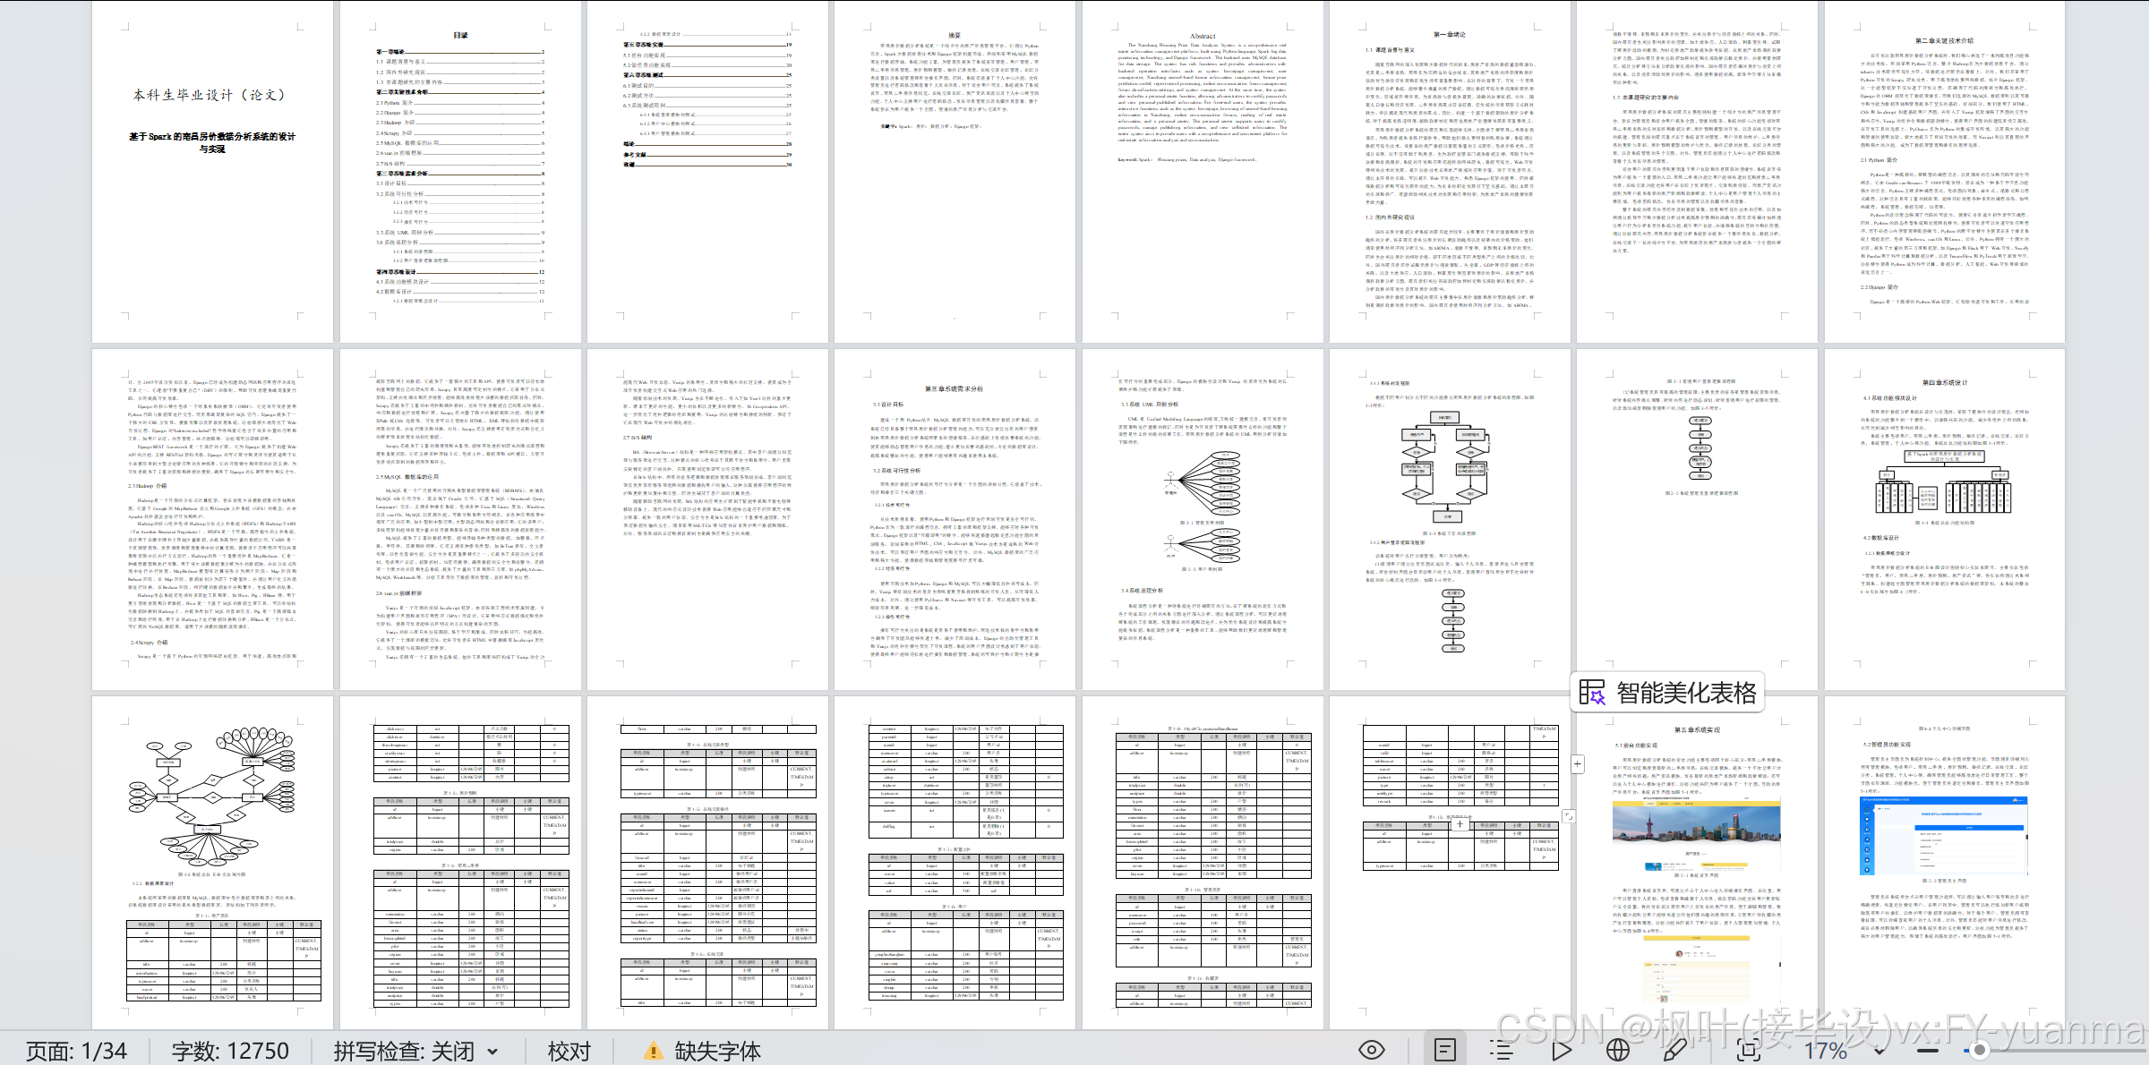
Task: Select the 目录 table of contents page
Action: pos(459,170)
